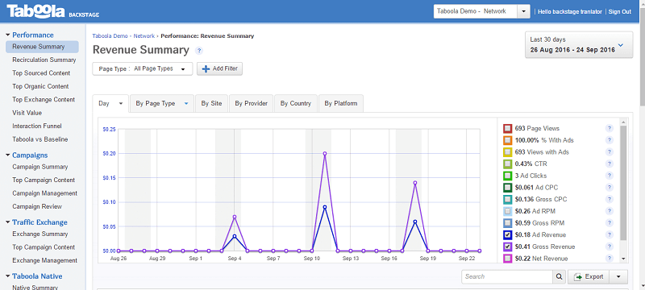Viewport: 645px width, 290px height.
Task: Click the help icon for Ad Revenue
Action: coord(610,235)
